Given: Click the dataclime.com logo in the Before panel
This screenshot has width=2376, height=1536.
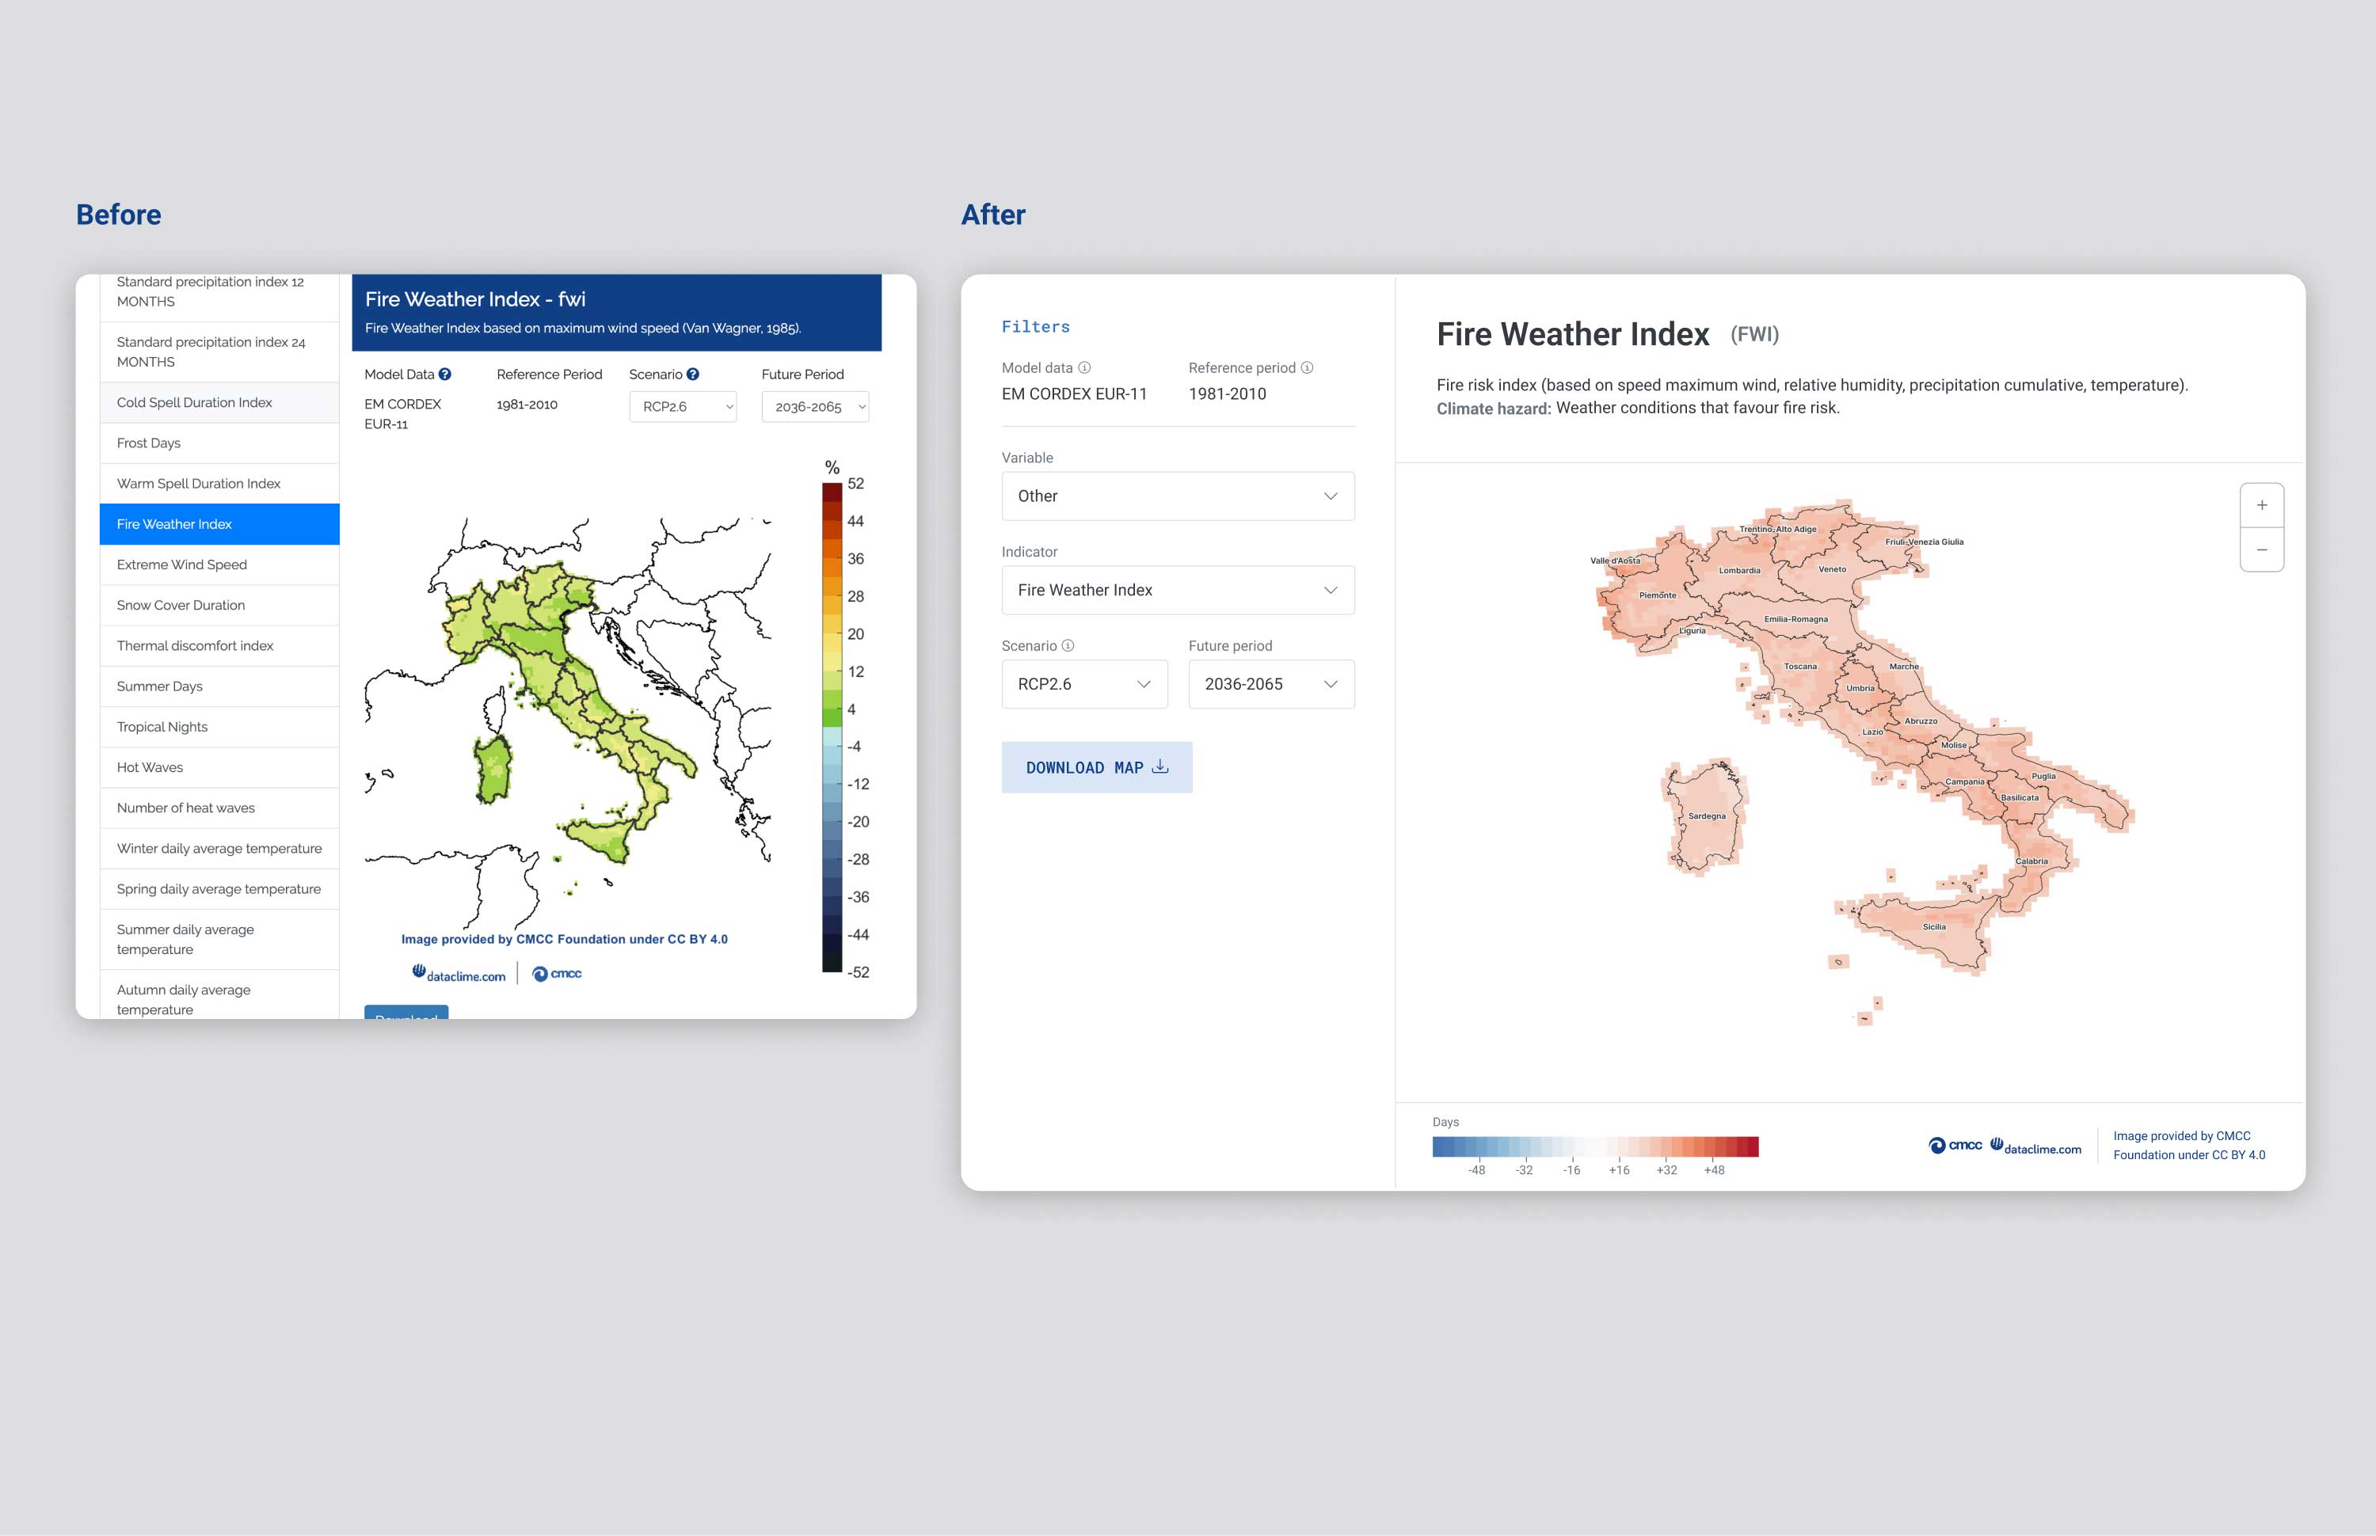Looking at the screenshot, I should pyautogui.click(x=459, y=974).
